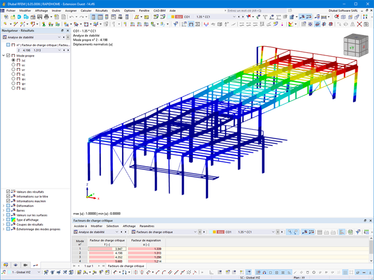Expand the Barres tree item

pyautogui.click(x=4, y=210)
